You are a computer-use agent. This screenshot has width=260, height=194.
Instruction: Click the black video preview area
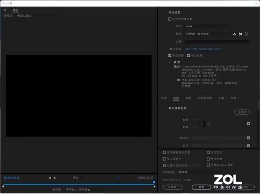coord(78,96)
